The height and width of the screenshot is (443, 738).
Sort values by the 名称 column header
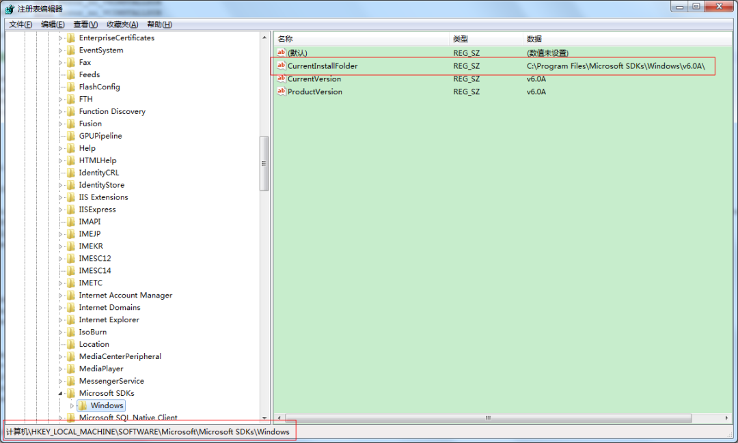click(x=361, y=38)
